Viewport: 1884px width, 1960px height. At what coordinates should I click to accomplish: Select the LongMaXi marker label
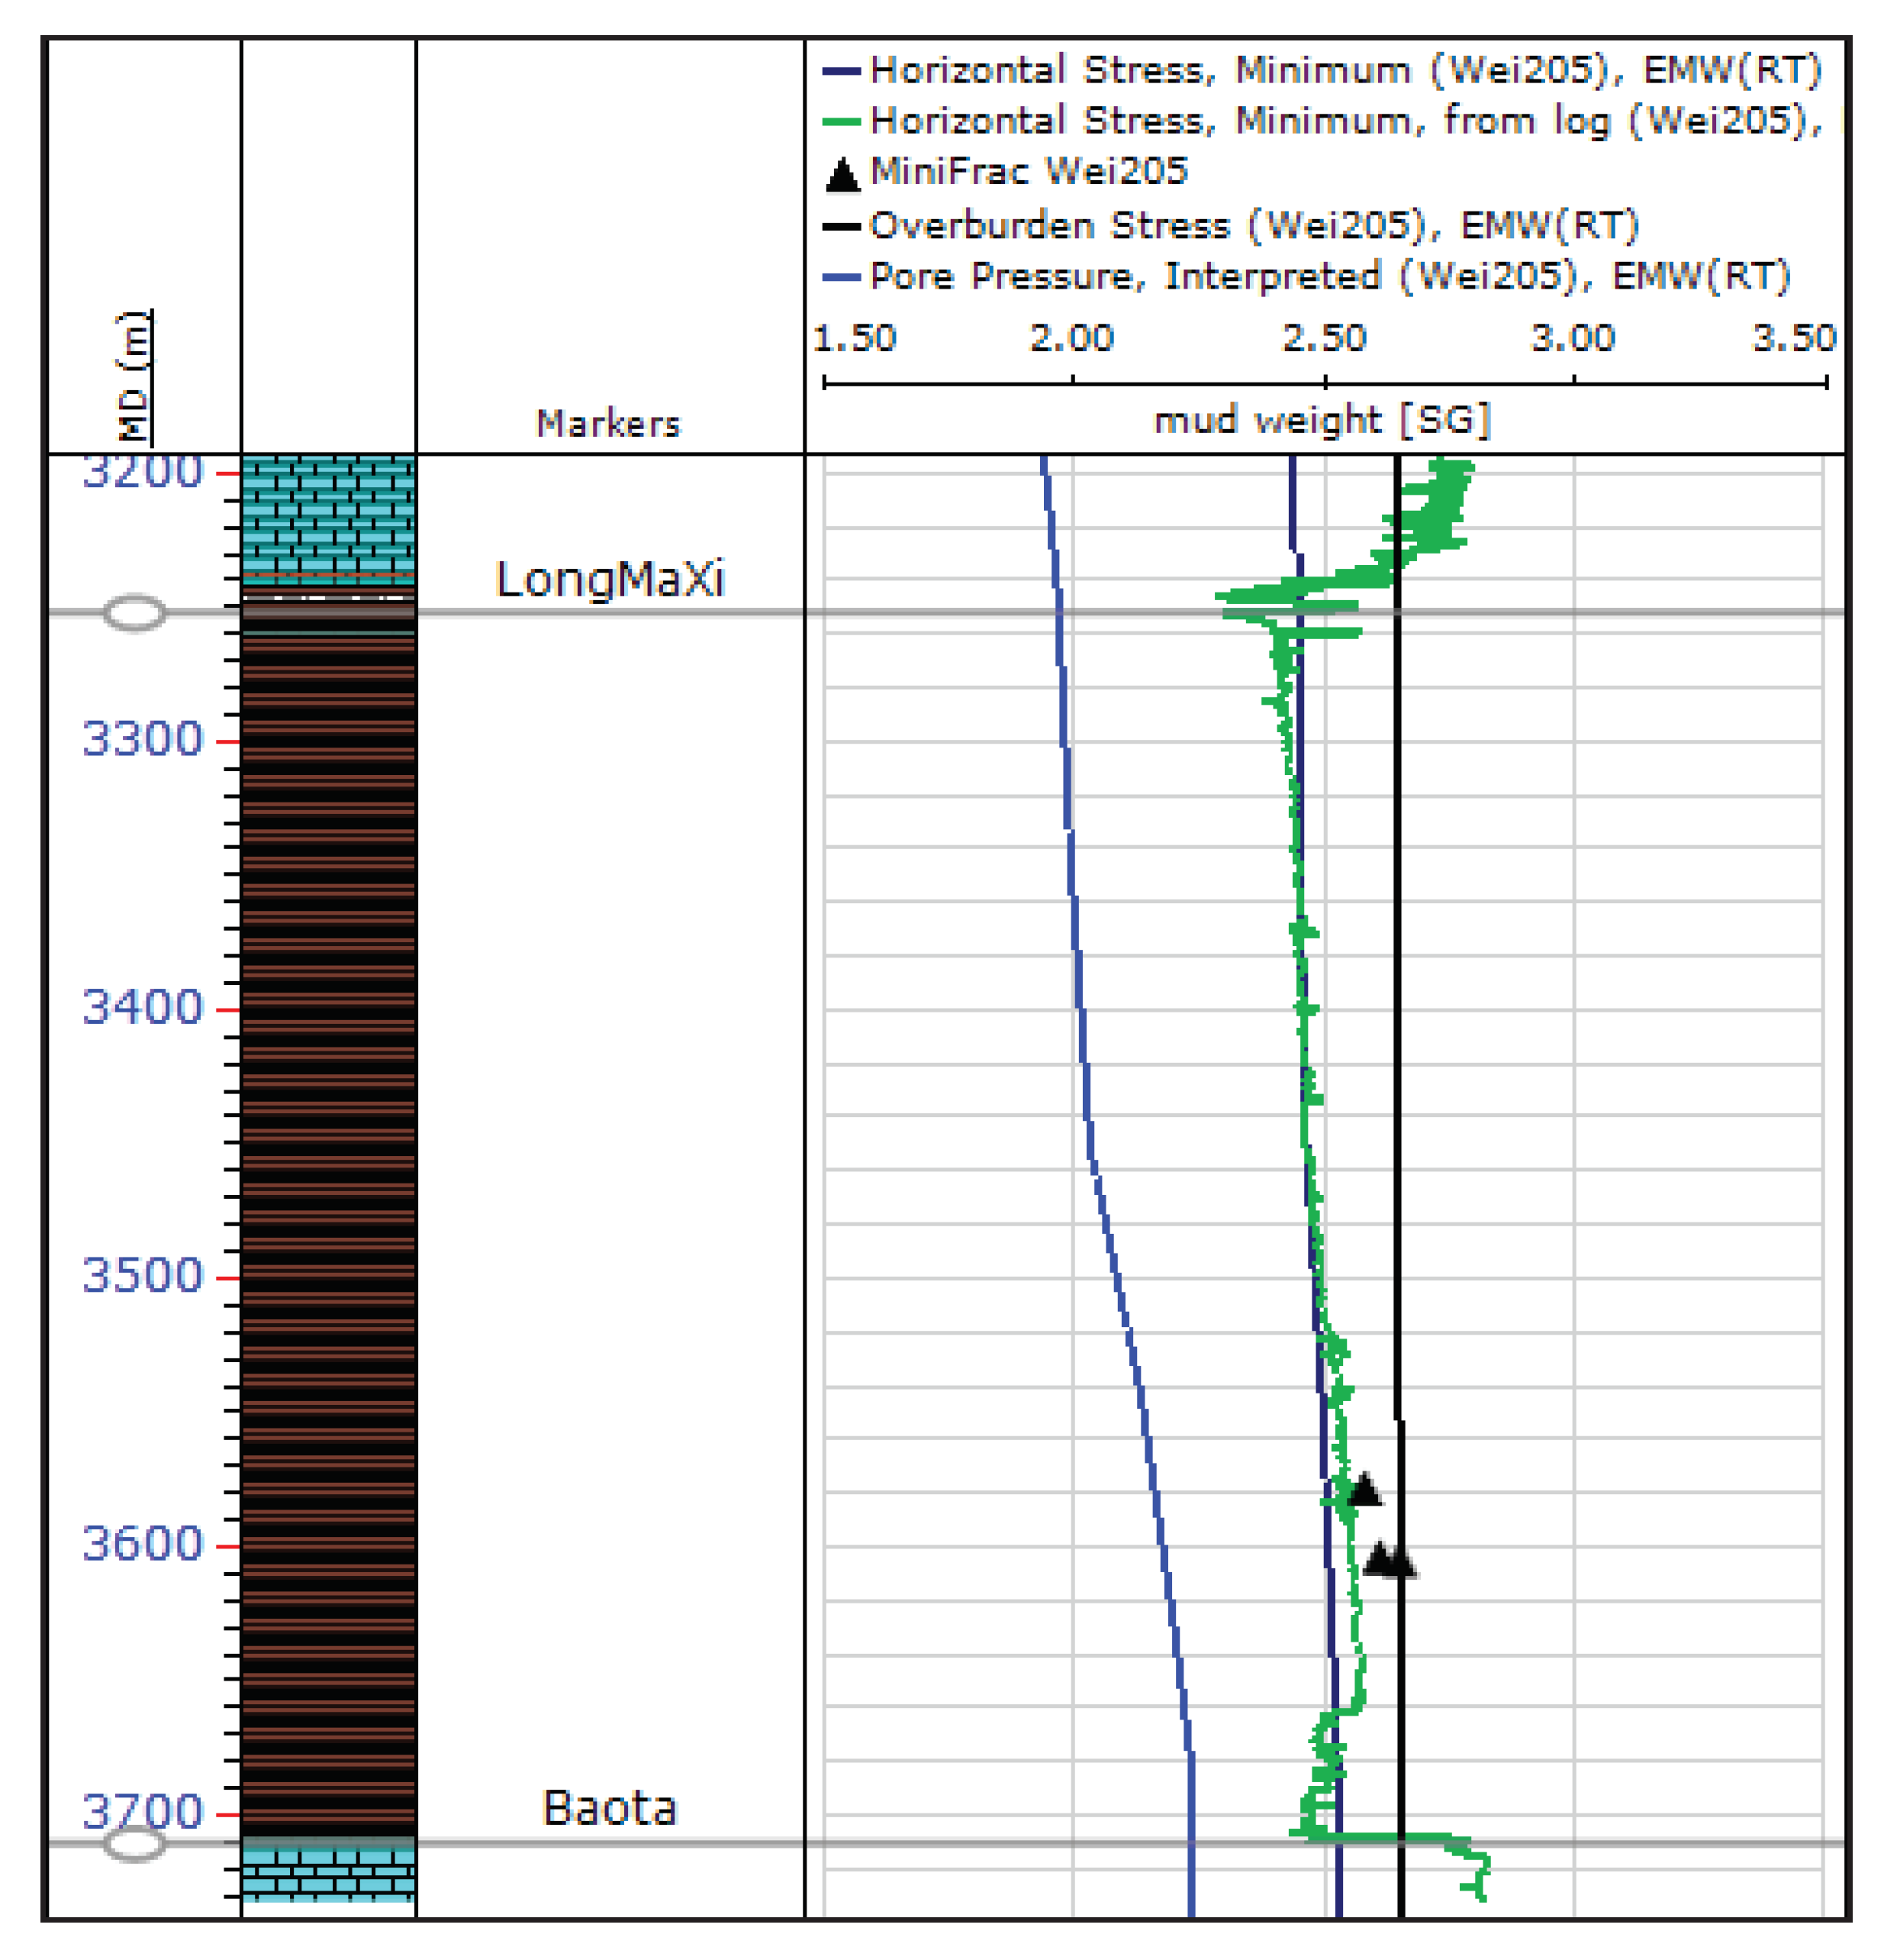[x=610, y=579]
